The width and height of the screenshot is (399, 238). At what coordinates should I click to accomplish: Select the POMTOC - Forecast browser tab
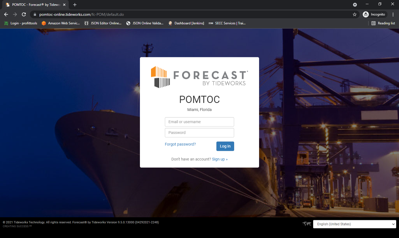tap(36, 5)
